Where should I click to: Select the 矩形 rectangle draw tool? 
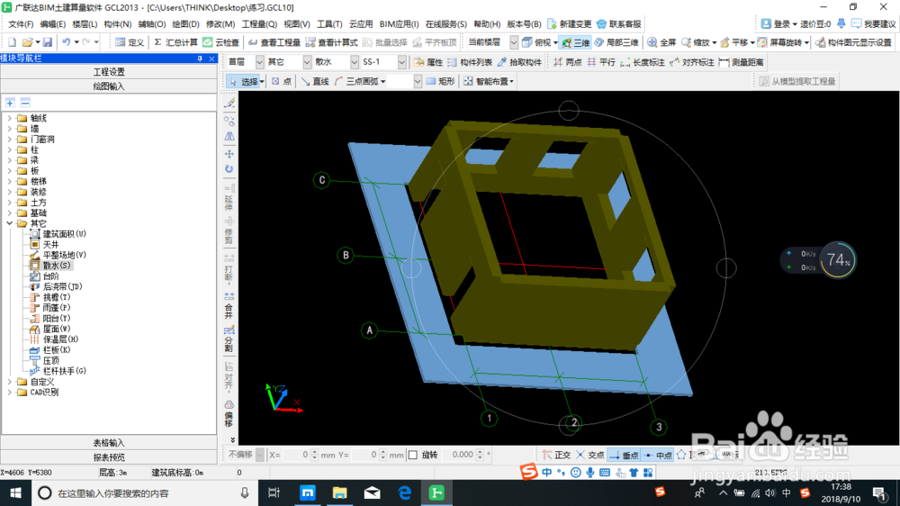coord(440,82)
